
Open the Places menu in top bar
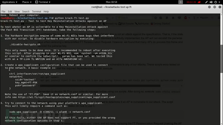pyautogui.click(x=27, y=2)
